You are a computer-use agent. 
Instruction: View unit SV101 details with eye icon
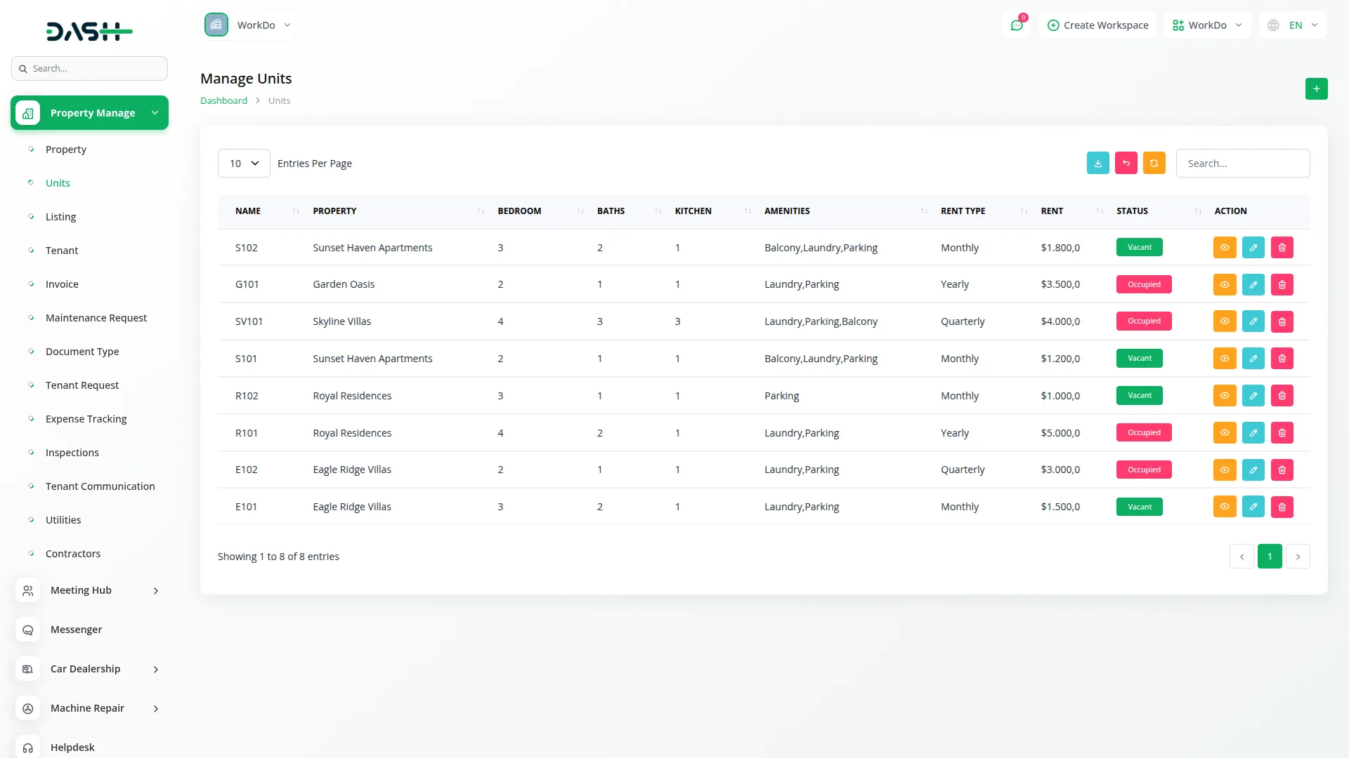[x=1224, y=321]
